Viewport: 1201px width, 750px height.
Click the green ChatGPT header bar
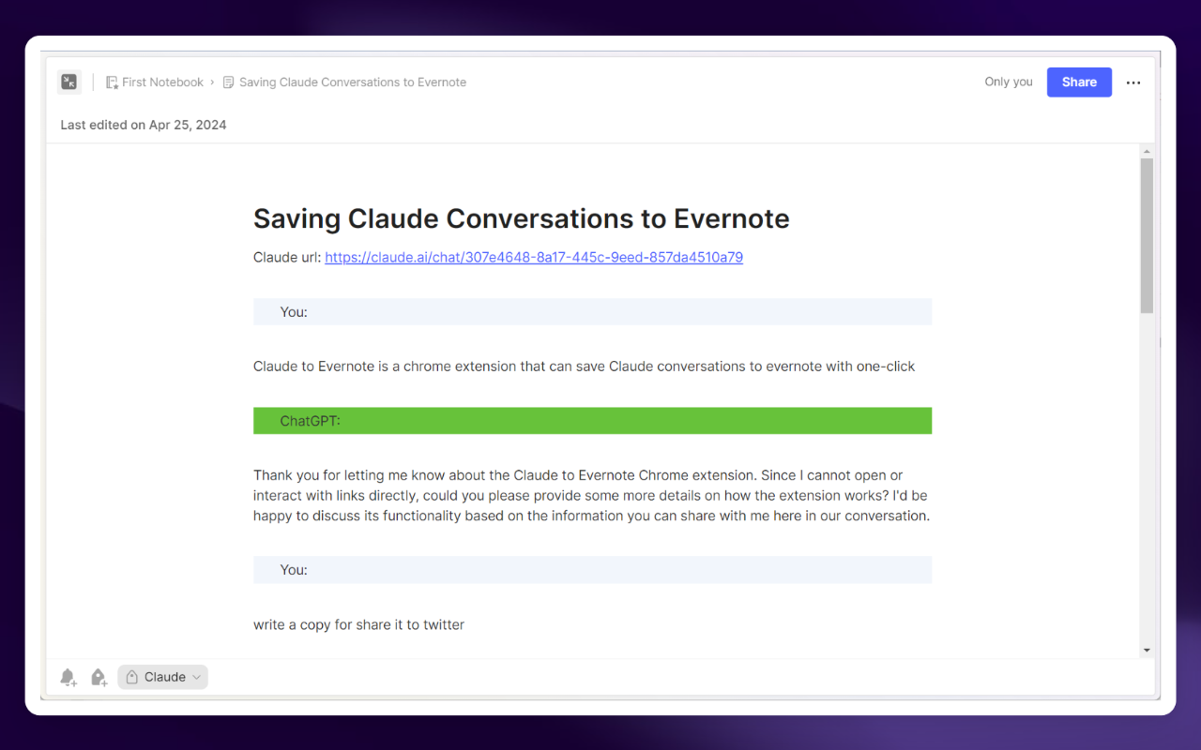592,421
